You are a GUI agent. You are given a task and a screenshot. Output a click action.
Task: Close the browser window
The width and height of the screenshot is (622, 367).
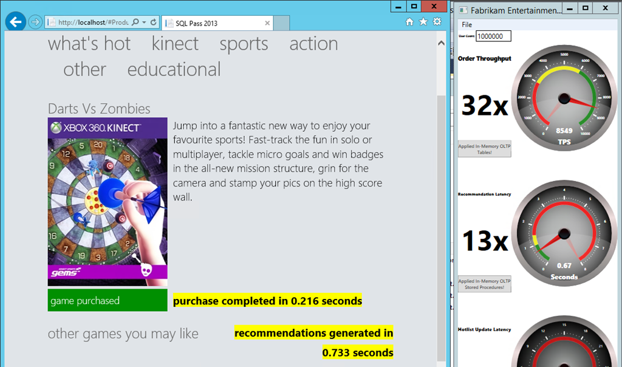tap(434, 6)
